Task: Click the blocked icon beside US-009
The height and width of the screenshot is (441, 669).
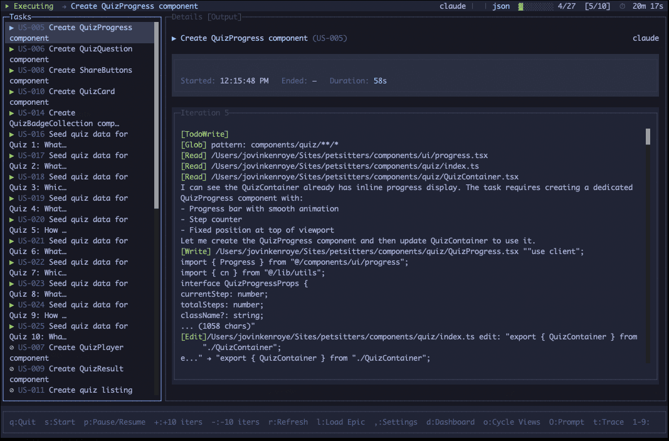Action: click(x=12, y=369)
